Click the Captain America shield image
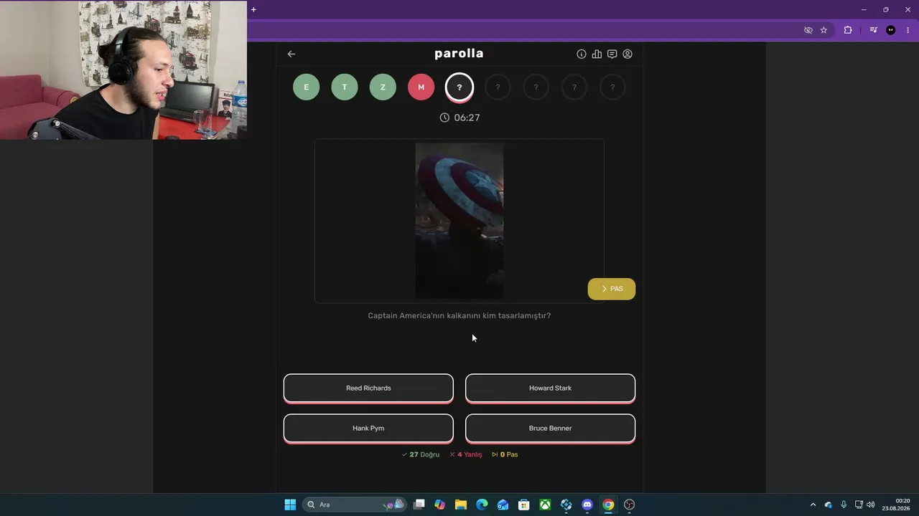This screenshot has height=516, width=919. click(459, 221)
